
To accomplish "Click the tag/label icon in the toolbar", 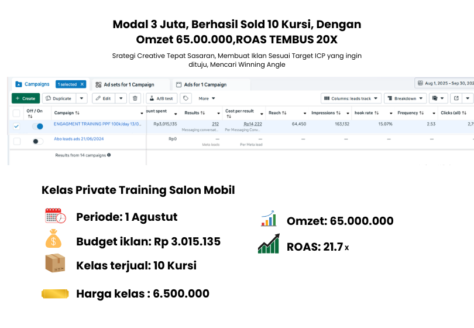I will tap(186, 98).
